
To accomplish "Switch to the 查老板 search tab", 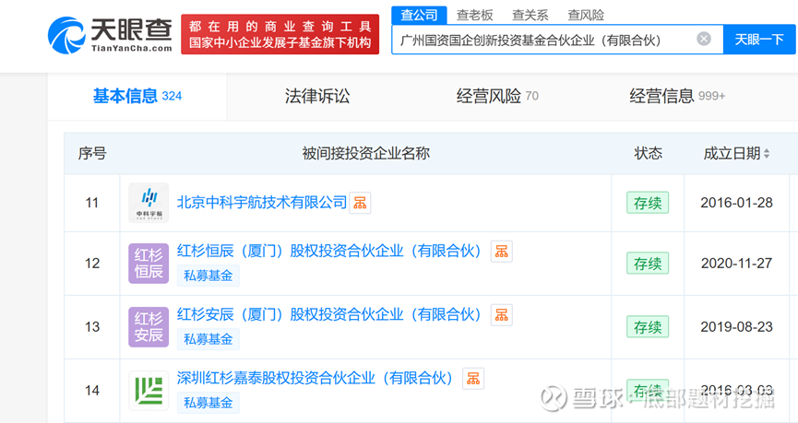I will pos(474,16).
